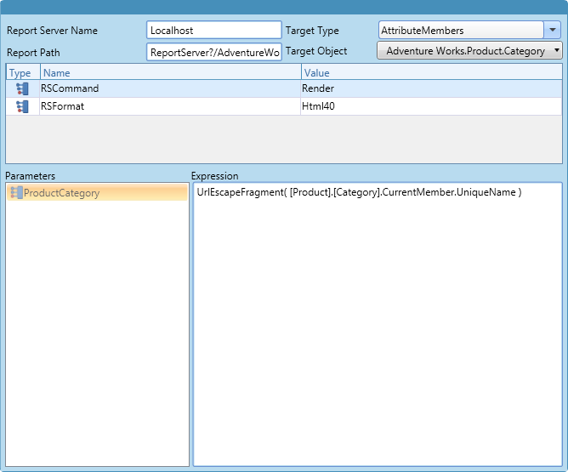
Task: Click the ProductCategory parameter icon
Action: (16, 192)
